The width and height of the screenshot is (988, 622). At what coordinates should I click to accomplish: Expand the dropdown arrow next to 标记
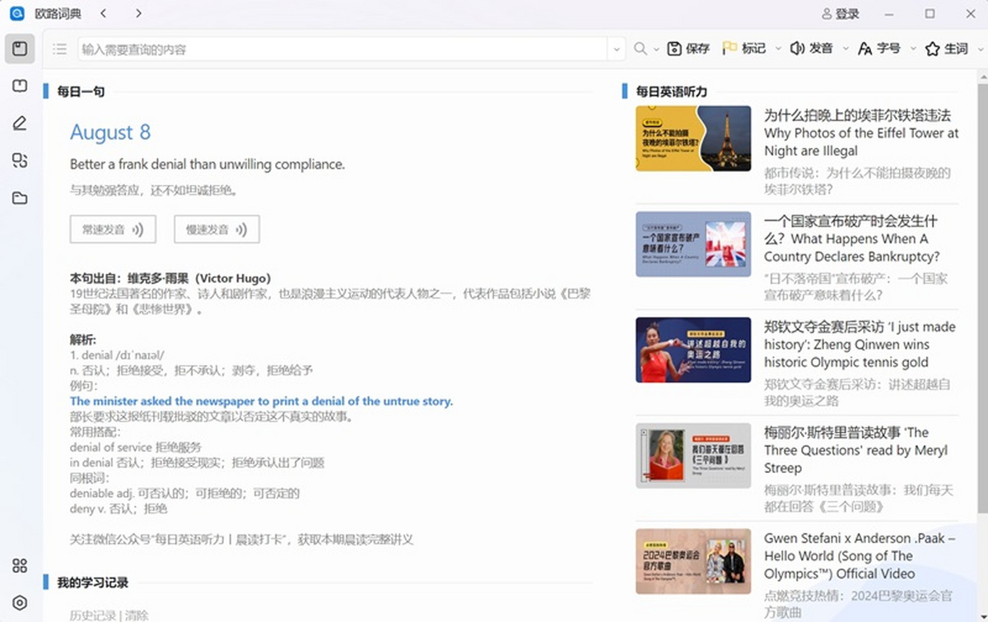tap(778, 49)
